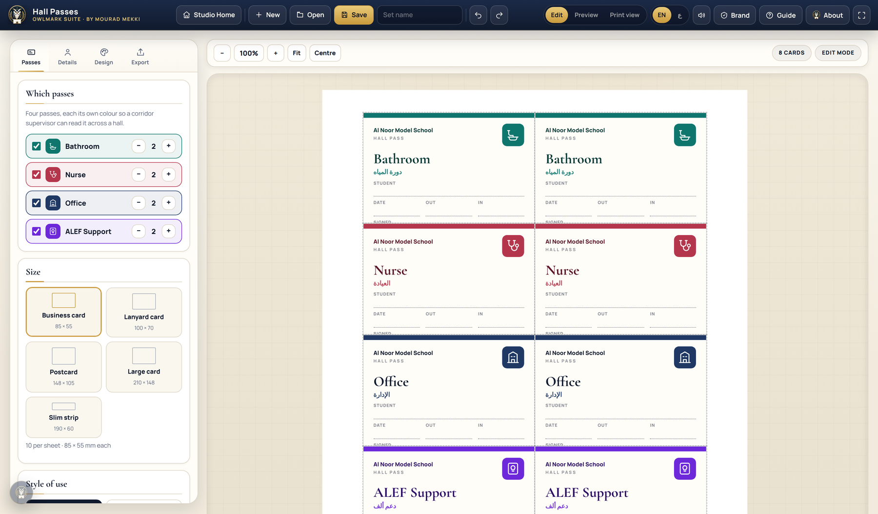Zoom out the canvas with minus

click(222, 53)
